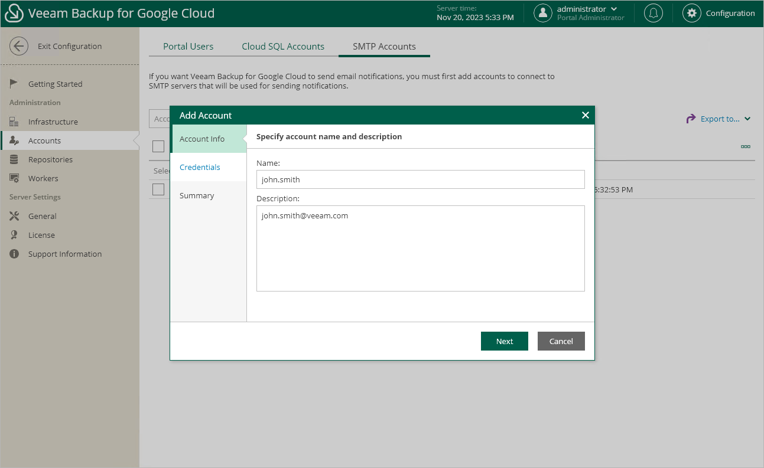
Task: Click the Specify account name and description heading
Action: tap(329, 136)
